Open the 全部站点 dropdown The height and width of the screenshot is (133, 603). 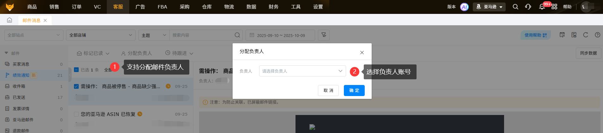[x=34, y=35]
